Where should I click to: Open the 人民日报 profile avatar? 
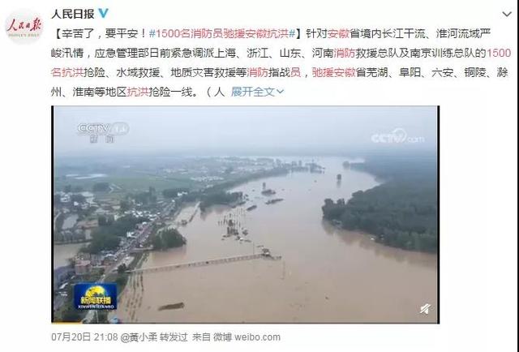pos(24,27)
